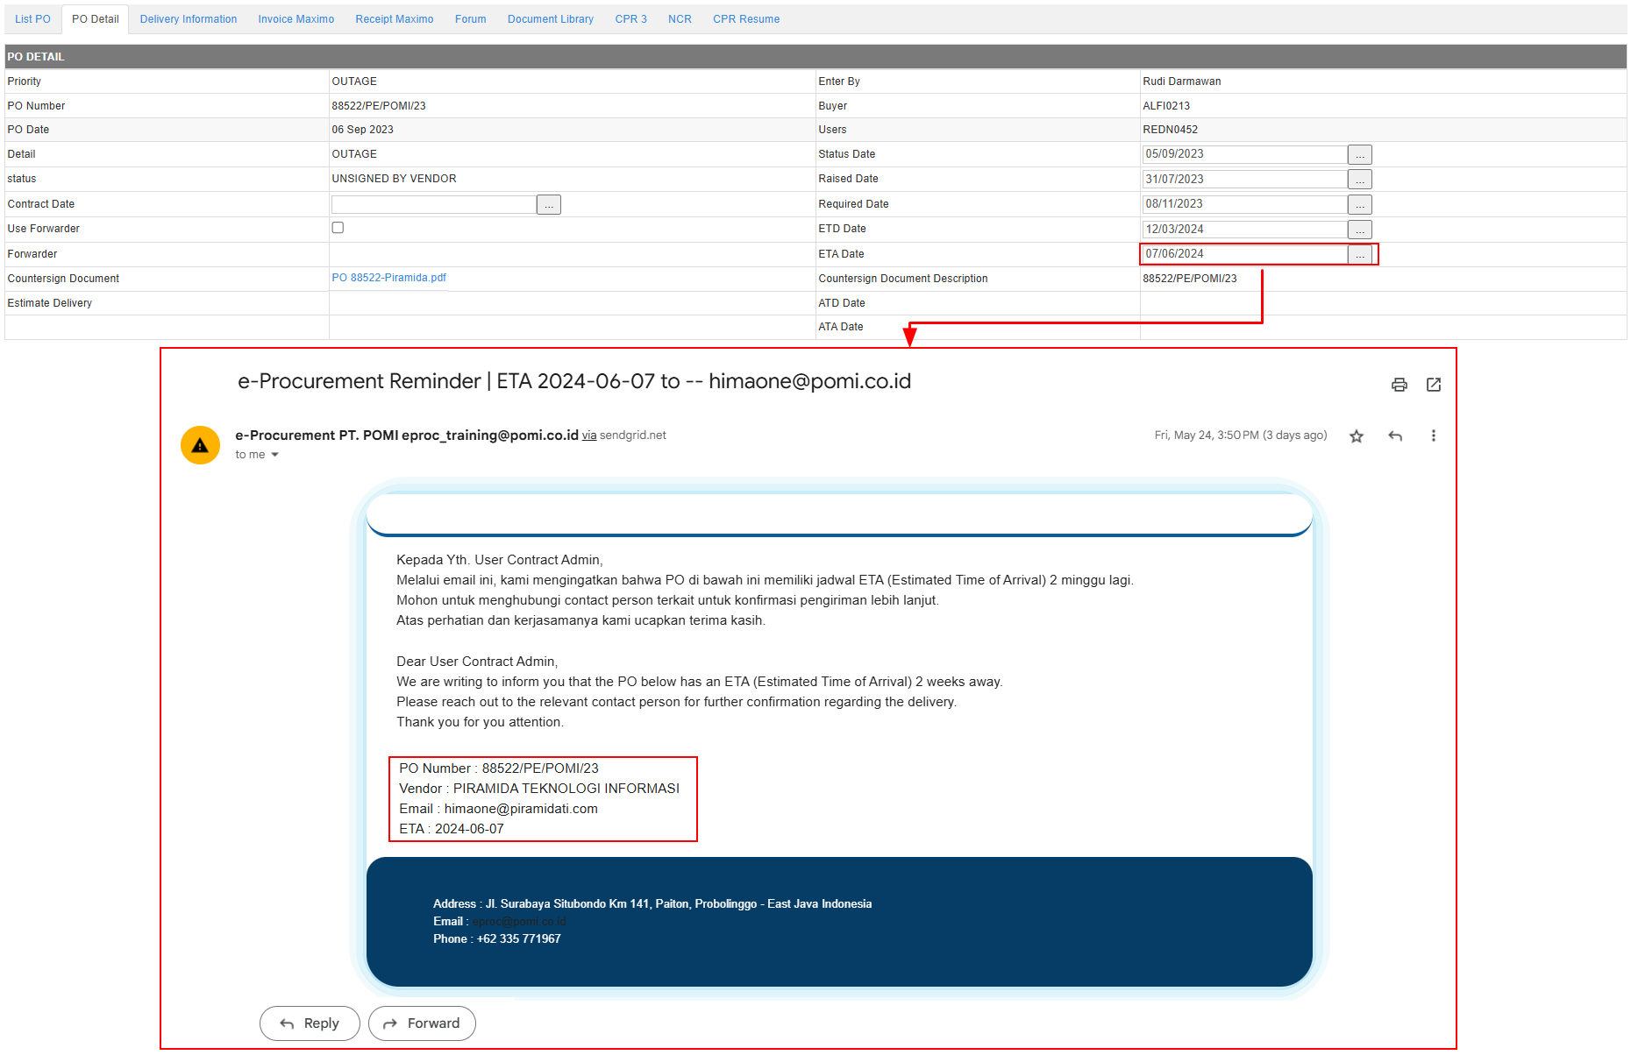Image resolution: width=1631 pixels, height=1055 pixels.
Task: Open date picker for ETD Date
Action: (1359, 230)
